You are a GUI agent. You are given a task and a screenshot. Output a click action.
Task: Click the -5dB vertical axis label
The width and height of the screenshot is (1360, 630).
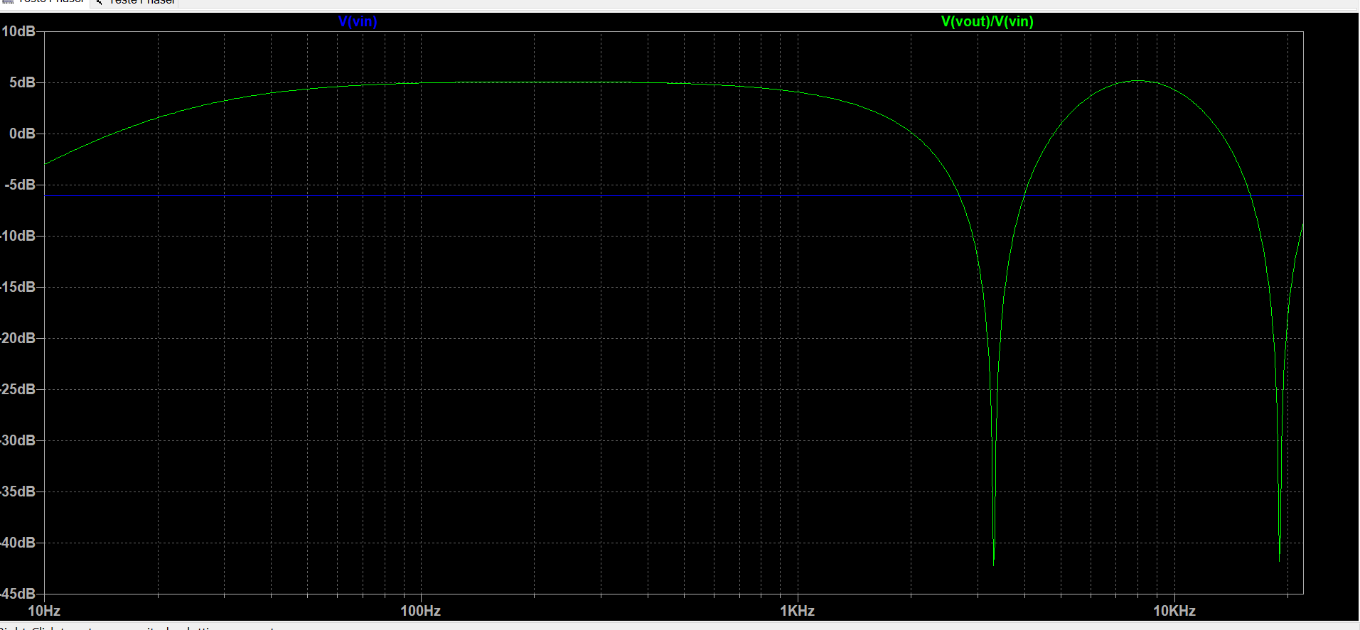point(20,185)
